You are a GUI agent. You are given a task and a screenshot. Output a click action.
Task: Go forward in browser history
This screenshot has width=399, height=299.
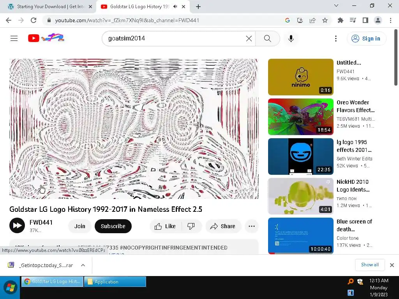pyautogui.click(x=21, y=20)
